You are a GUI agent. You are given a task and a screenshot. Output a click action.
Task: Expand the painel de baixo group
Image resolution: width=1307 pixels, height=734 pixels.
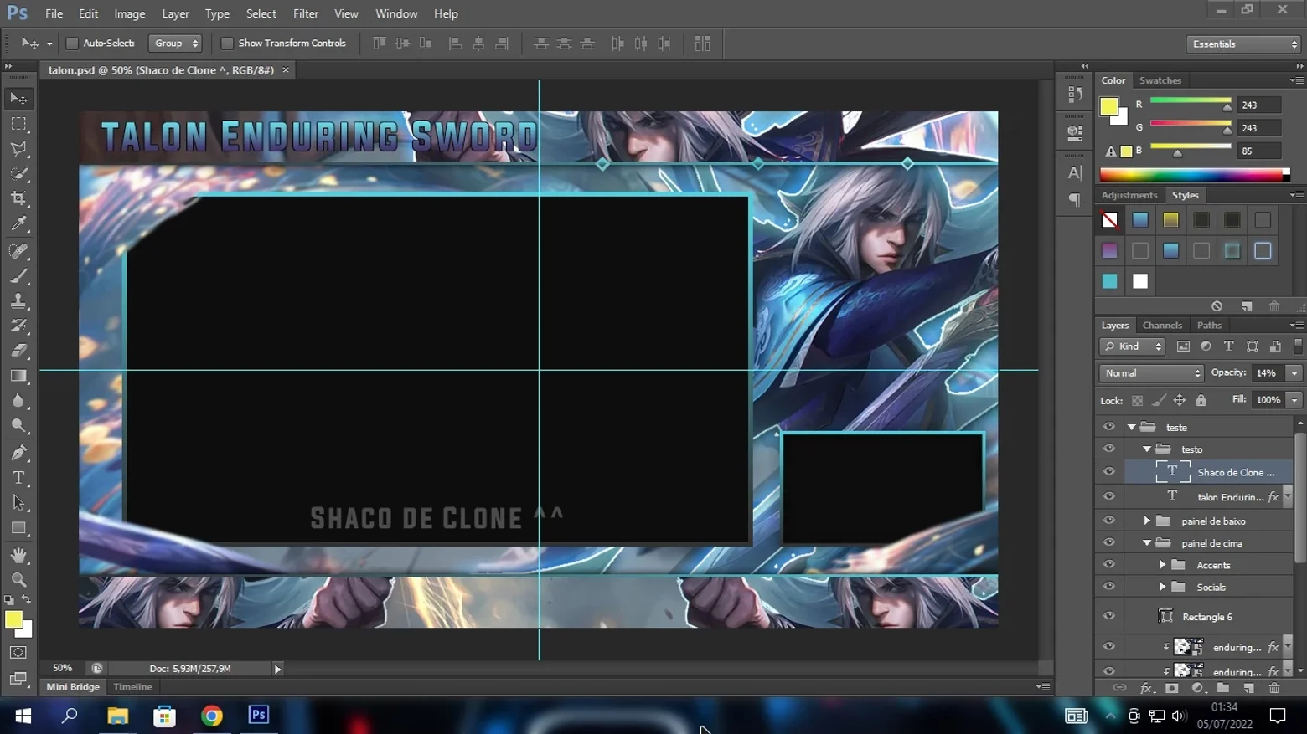click(1147, 521)
